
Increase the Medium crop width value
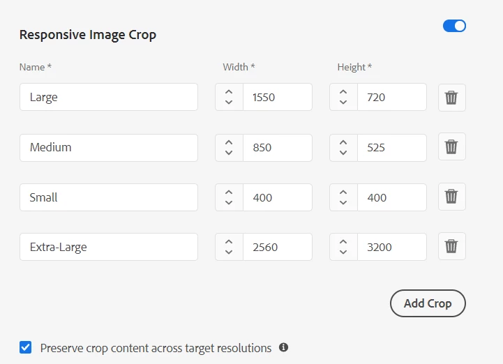click(229, 142)
